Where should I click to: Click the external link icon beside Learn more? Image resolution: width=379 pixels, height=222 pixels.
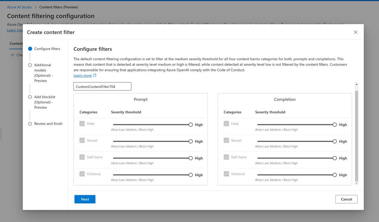[x=95, y=75]
